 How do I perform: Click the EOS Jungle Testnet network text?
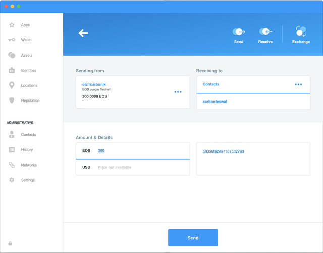96,89
